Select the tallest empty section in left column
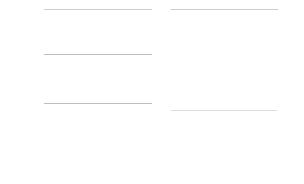This screenshot has height=184, width=304. pyautogui.click(x=98, y=32)
